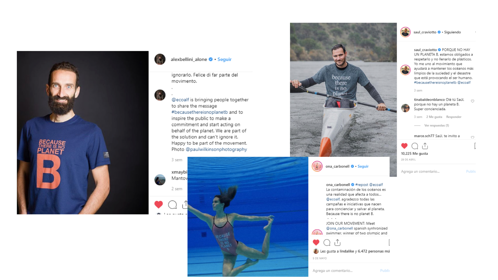Open saul_craviotto profile avatar in header

405,32
